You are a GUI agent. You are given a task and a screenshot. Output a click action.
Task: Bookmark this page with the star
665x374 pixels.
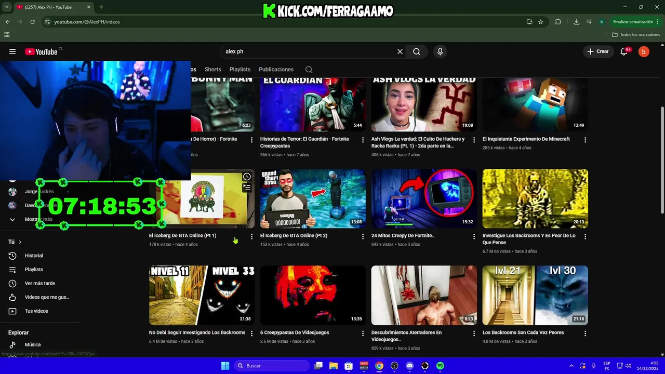pos(540,22)
